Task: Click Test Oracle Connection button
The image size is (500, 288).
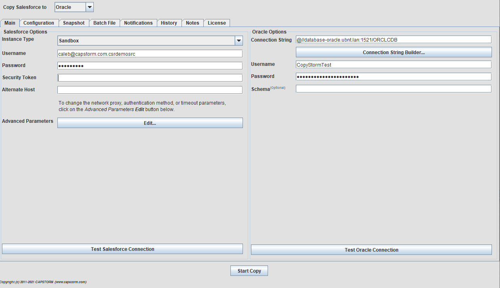Action: [x=371, y=250]
